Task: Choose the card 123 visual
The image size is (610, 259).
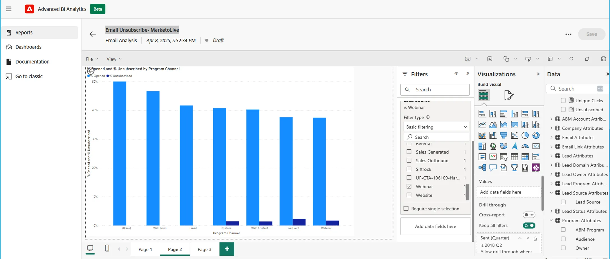Action: pos(536,146)
